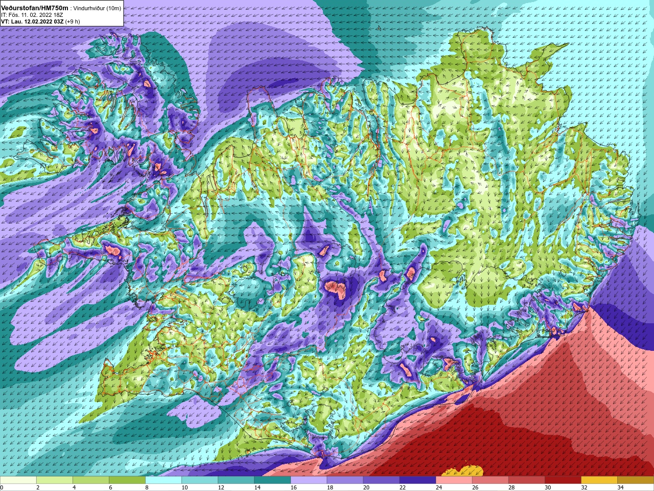Click the legend scale label "26"
Viewport: 654px width, 491px height.
(x=475, y=487)
